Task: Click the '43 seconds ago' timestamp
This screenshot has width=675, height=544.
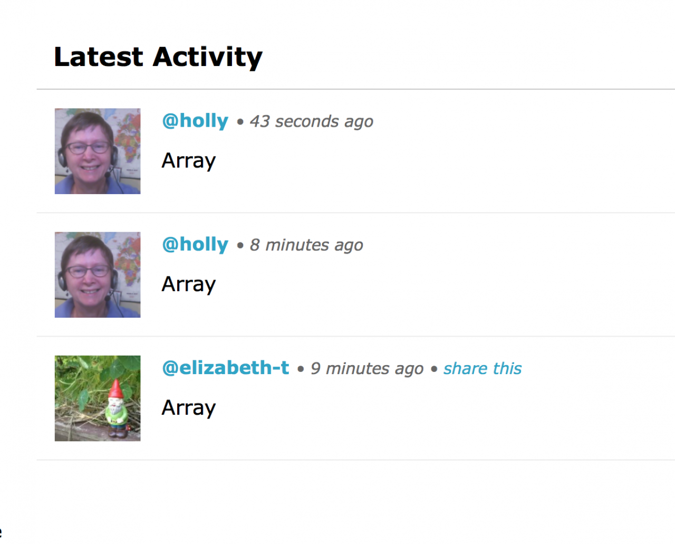Action: pos(312,122)
